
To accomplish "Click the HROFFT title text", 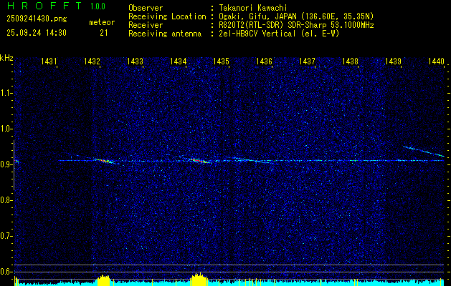I will pos(44,6).
